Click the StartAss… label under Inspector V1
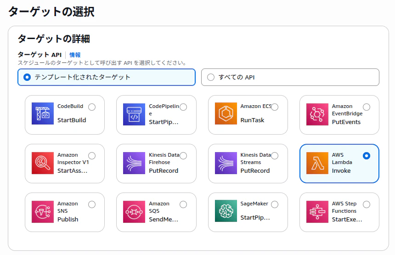This screenshot has width=395, height=255. pyautogui.click(x=72, y=170)
